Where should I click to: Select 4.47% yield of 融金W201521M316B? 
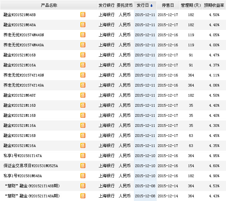click(x=214, y=55)
